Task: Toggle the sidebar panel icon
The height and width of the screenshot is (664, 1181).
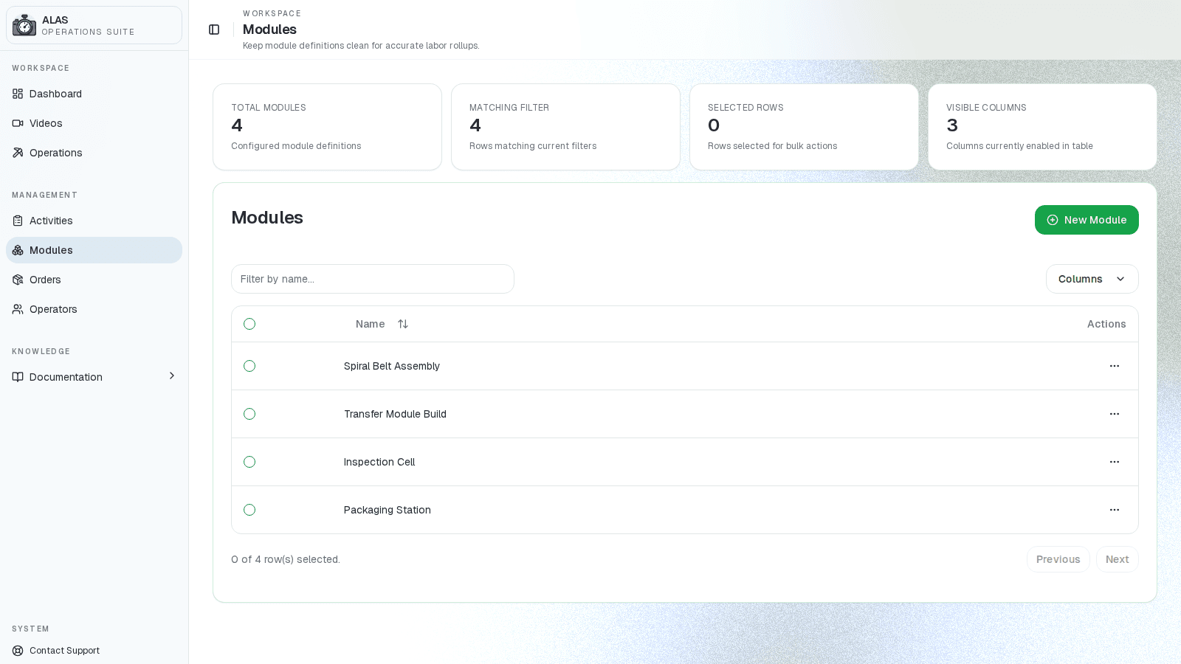Action: (x=214, y=30)
